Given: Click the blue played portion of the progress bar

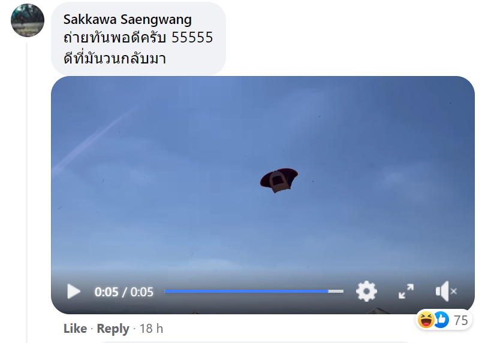Looking at the screenshot, I should (x=246, y=291).
